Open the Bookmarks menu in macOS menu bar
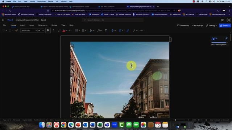 pyautogui.click(x=41, y=1)
